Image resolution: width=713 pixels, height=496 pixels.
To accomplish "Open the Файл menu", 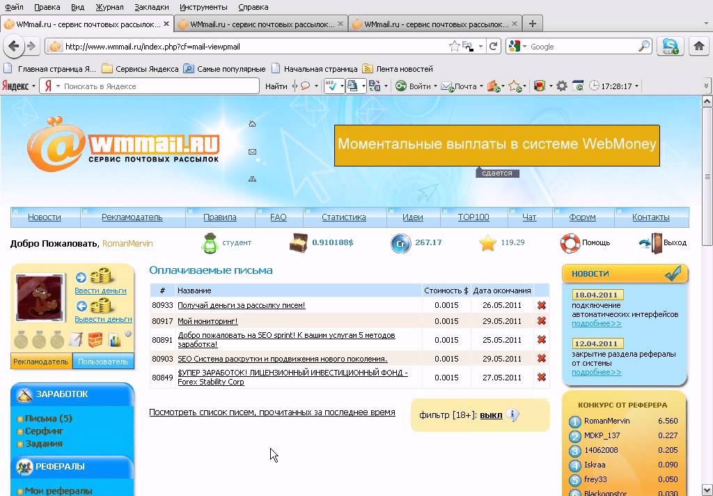I will pos(14,7).
